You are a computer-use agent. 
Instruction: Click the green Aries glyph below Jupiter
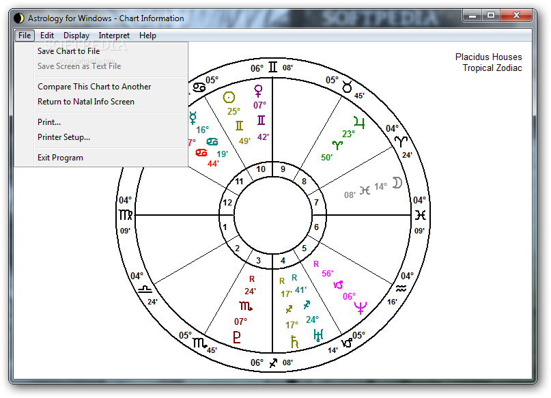[337, 145]
